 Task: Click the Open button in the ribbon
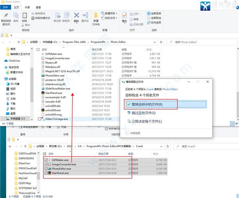[x=135, y=14]
